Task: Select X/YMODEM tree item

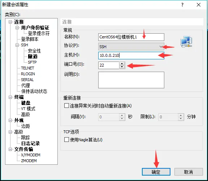Action: 31,155
